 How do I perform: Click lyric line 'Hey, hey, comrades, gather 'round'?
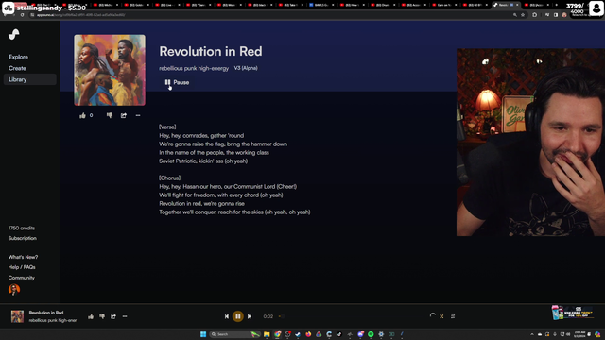pyautogui.click(x=201, y=135)
